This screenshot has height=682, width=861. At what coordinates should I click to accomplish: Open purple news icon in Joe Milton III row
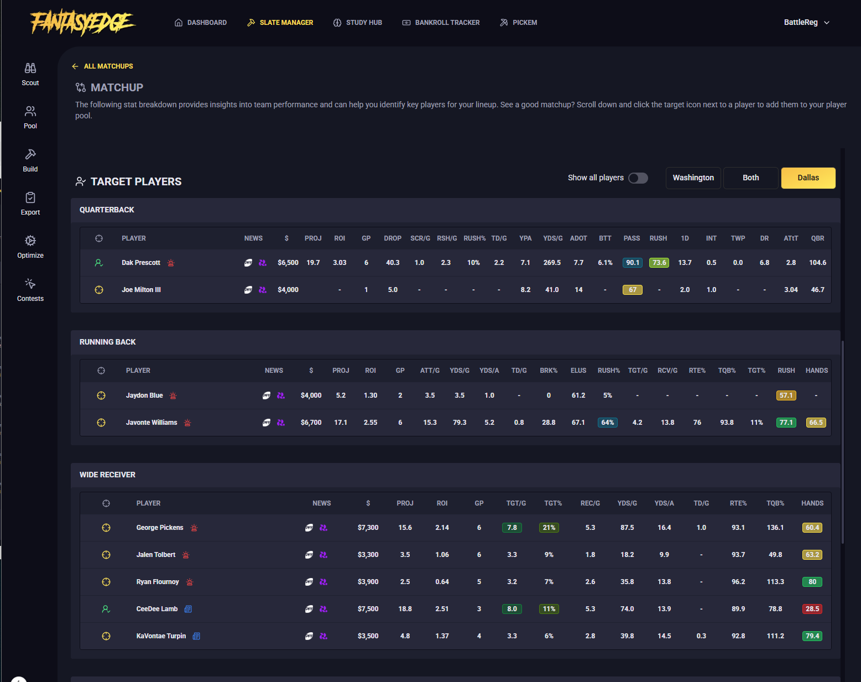[x=263, y=290]
